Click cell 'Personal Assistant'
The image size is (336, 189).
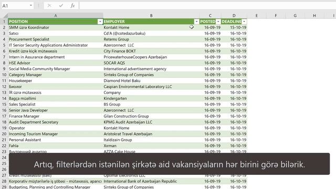tap(56, 140)
